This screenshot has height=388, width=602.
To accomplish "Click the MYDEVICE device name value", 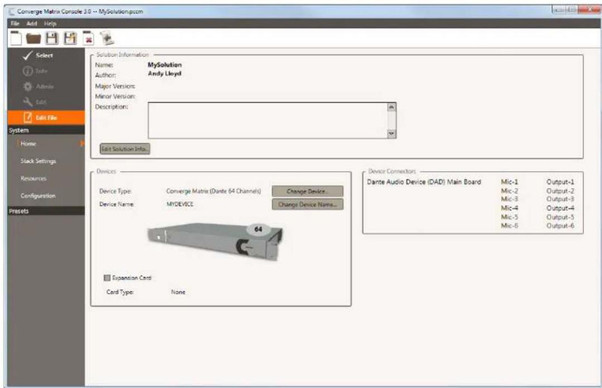I will coord(180,204).
